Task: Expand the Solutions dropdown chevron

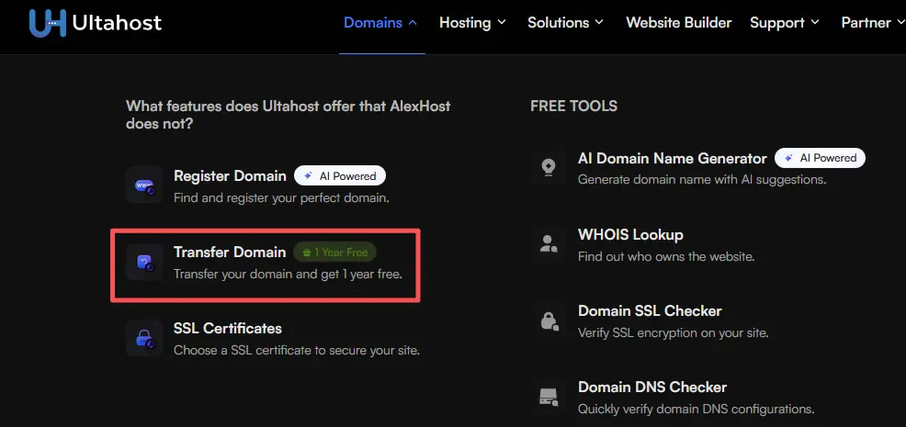Action: pos(599,23)
